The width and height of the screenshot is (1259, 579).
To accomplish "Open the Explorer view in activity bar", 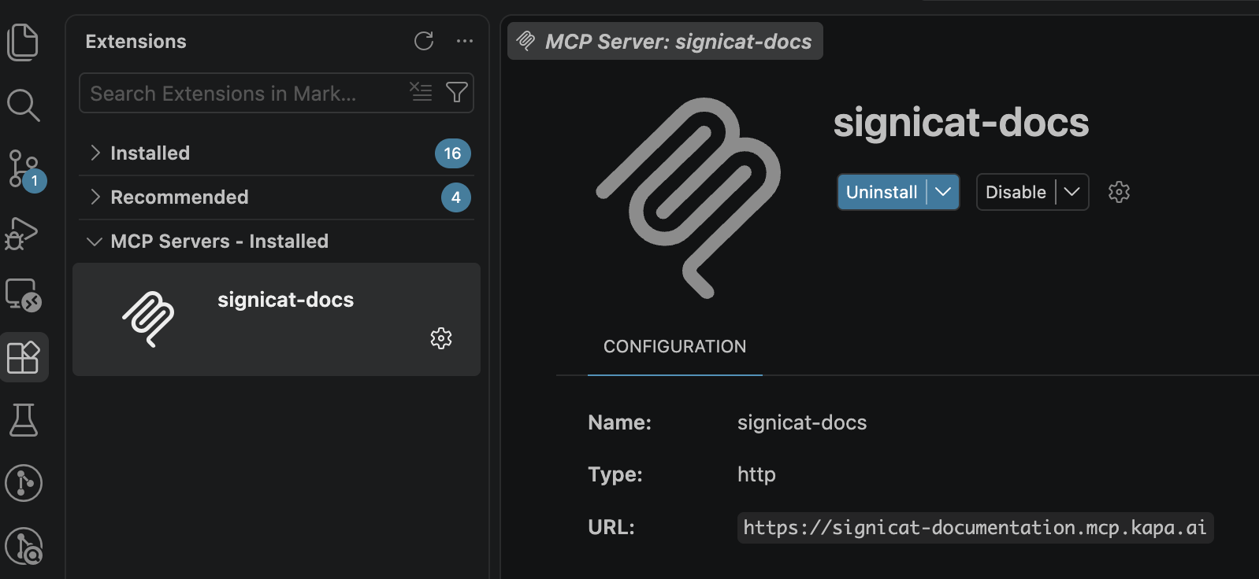I will click(x=23, y=42).
